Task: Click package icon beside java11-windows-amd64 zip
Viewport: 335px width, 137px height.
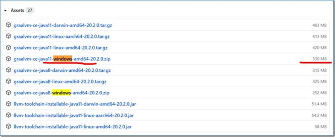Action: tap(8, 59)
